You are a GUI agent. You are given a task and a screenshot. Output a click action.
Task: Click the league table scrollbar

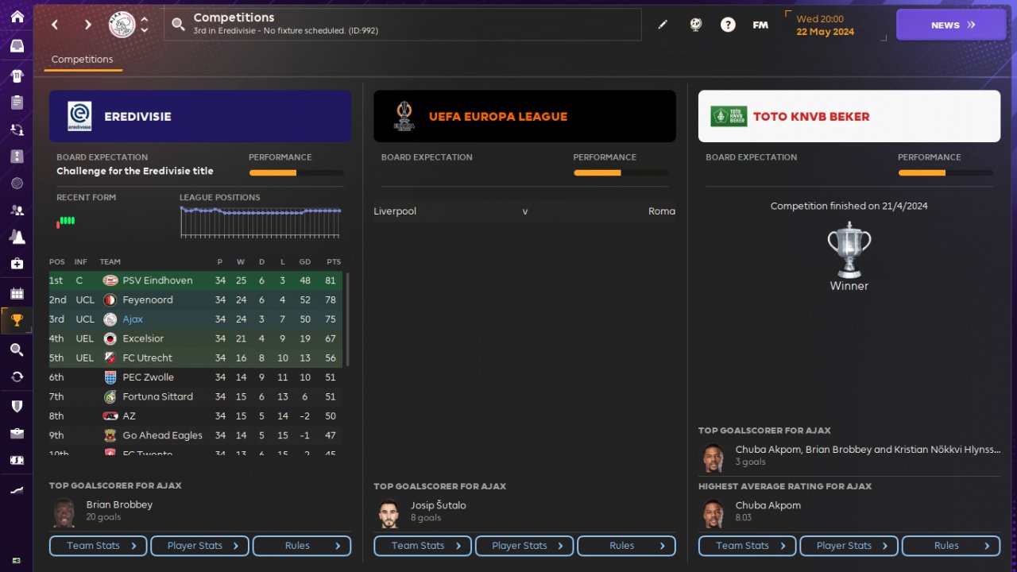[347, 319]
